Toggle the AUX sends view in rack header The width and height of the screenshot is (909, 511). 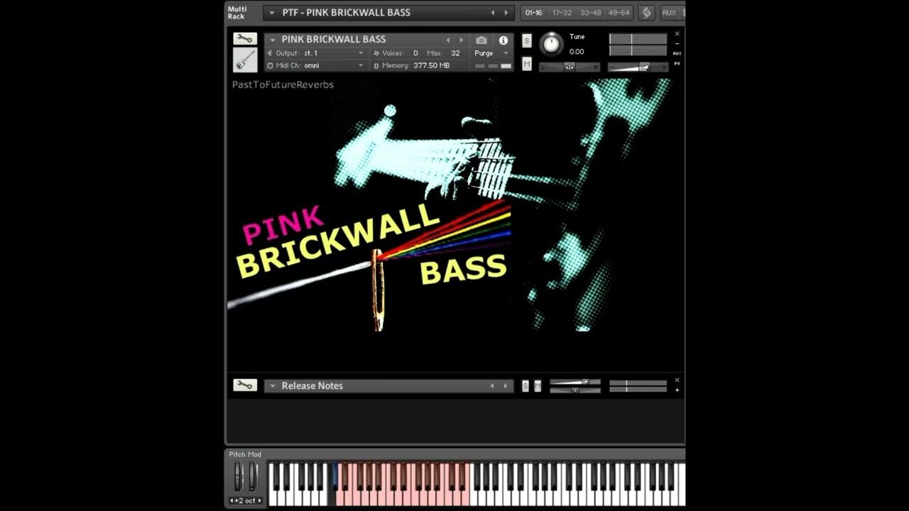tap(669, 13)
